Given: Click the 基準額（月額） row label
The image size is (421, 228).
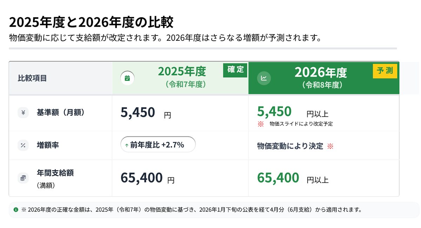Looking at the screenshot, I should 60,113.
